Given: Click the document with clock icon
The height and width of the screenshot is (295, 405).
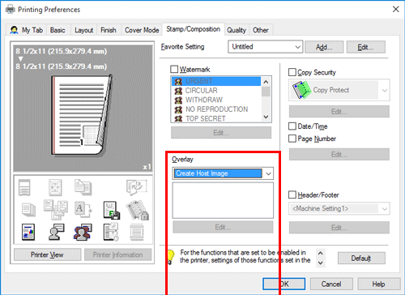Looking at the screenshot, I should tap(111, 232).
